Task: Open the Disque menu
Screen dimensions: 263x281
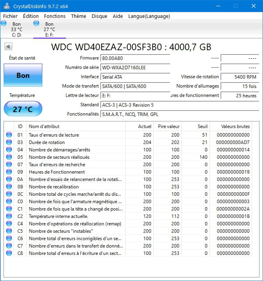Action: 99,16
